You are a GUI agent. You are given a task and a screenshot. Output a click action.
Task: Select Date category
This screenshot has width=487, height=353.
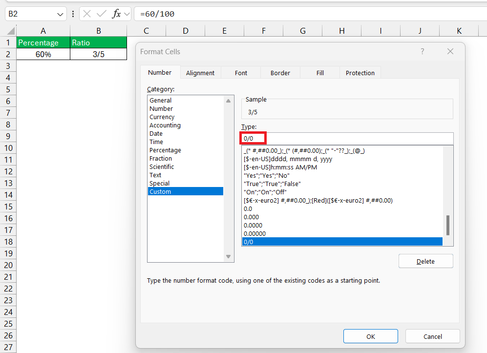point(186,133)
